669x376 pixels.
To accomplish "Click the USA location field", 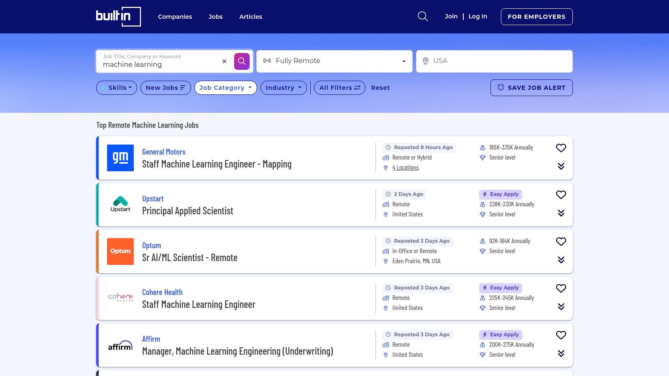I will coord(494,61).
